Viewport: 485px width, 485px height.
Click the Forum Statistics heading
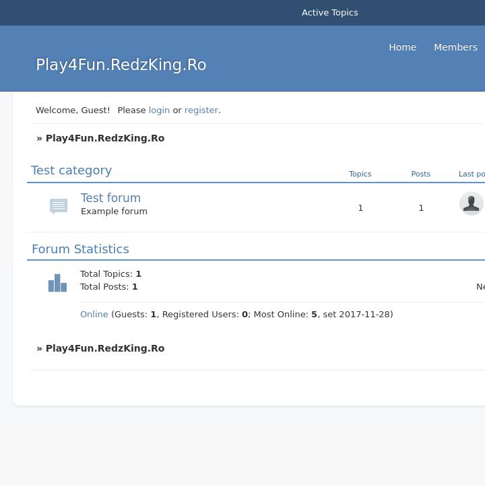coord(80,249)
